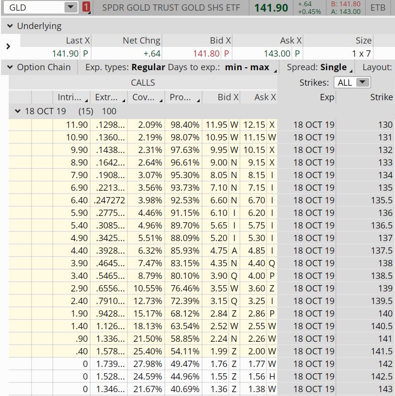
Task: Click bid 11.95 on the 130 strike call
Action: 217,125
